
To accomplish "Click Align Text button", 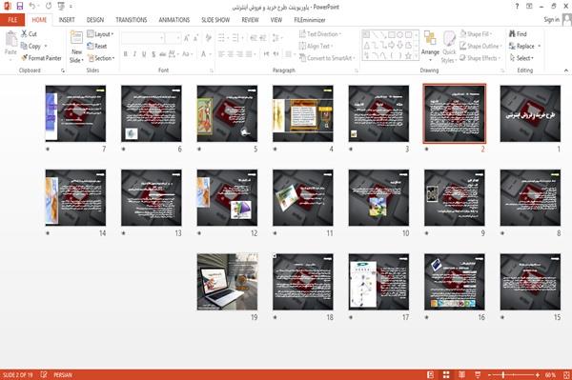I will click(316, 46).
